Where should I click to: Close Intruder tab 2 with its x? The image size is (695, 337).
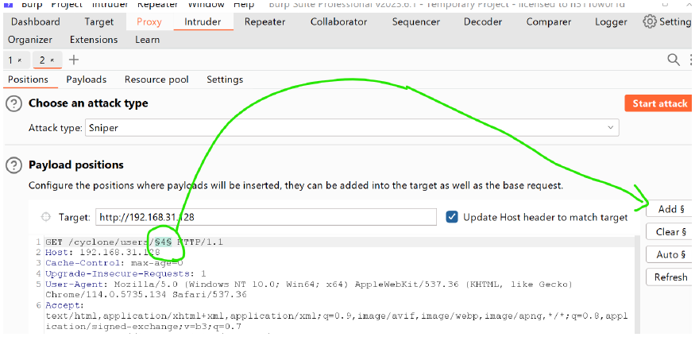52,60
